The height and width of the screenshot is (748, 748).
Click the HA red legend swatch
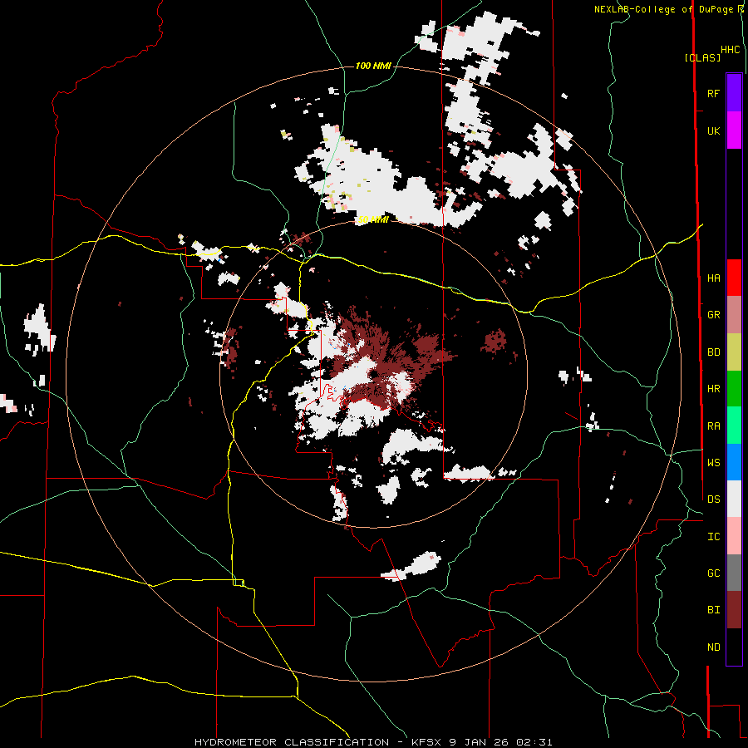point(734,278)
